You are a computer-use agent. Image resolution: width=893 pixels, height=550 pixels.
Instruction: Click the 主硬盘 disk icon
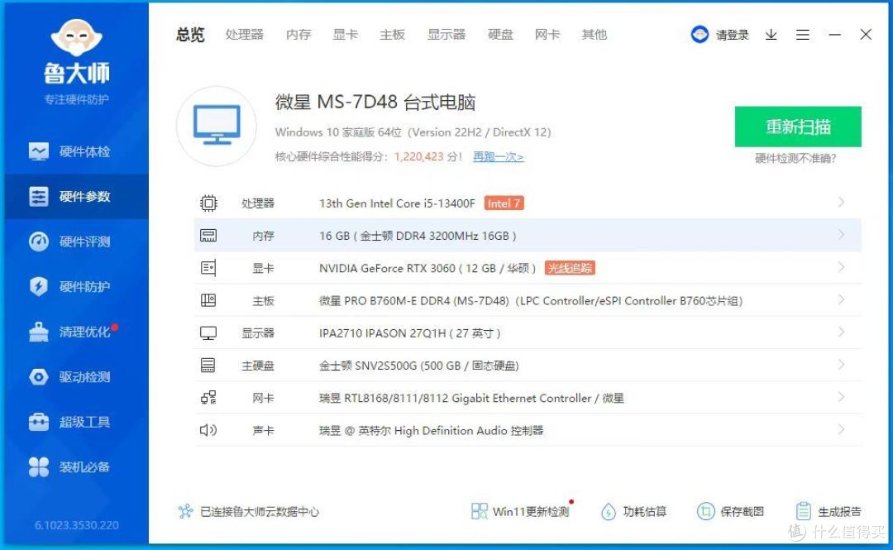pyautogui.click(x=208, y=366)
